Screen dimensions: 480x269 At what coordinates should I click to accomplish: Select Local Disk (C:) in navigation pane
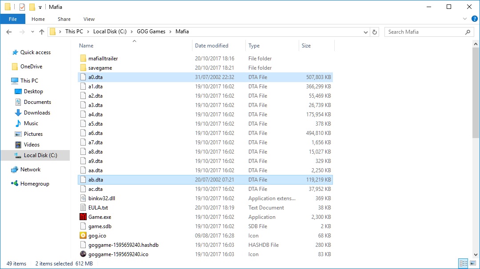click(35, 155)
